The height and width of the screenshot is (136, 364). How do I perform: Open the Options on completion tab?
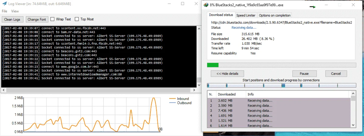click(x=275, y=15)
